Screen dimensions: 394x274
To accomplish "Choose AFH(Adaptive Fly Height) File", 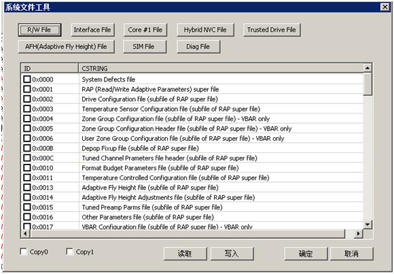I will click(x=66, y=46).
